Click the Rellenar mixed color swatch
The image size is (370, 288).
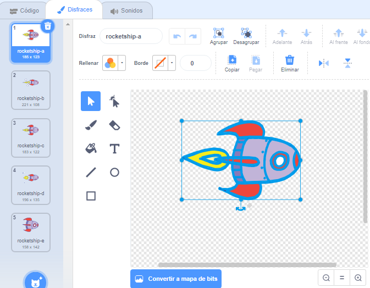point(110,63)
